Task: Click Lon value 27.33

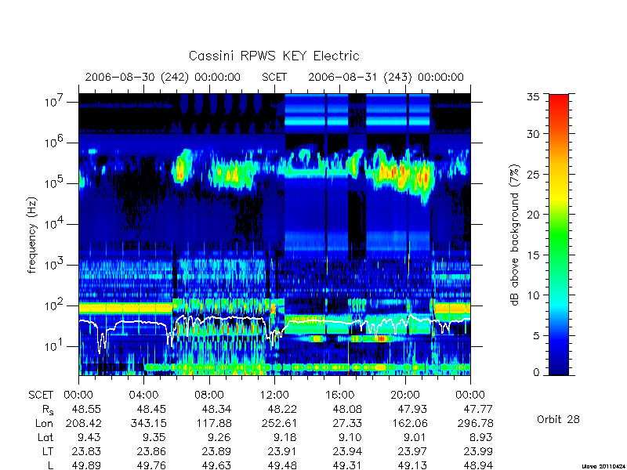Action: [347, 423]
